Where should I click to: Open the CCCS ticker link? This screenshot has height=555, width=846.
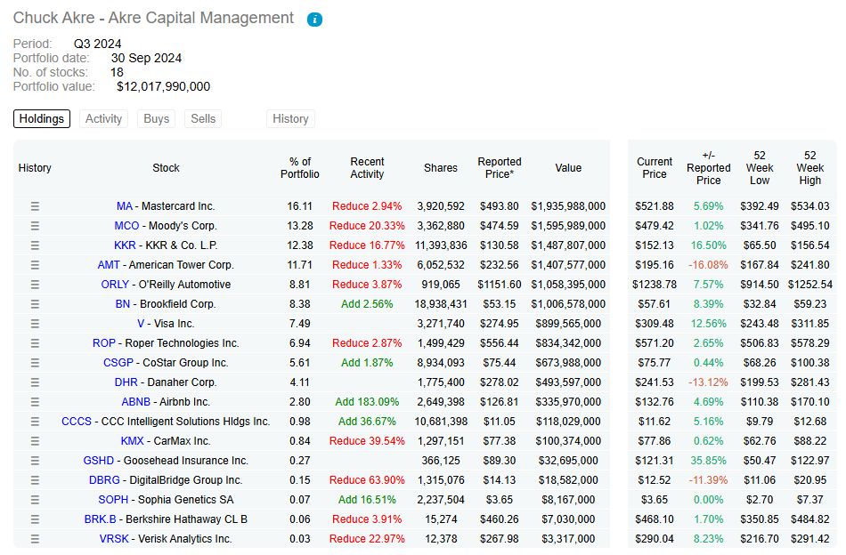click(x=77, y=422)
